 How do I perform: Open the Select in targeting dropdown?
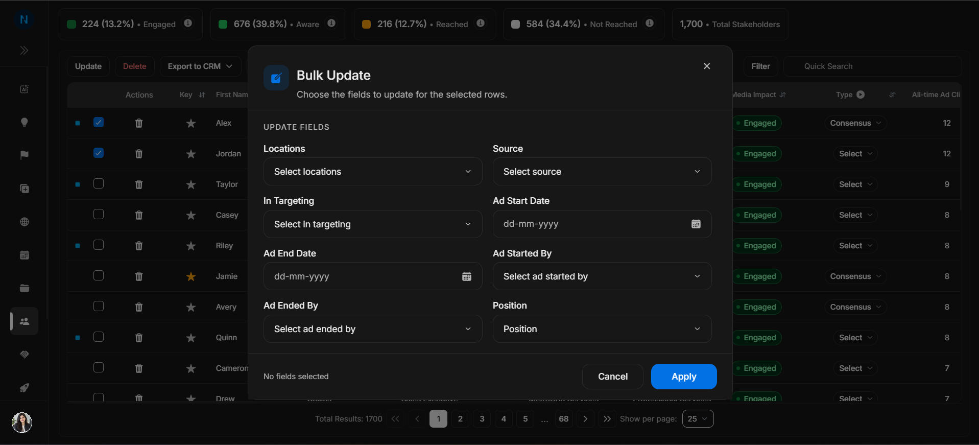coord(373,224)
